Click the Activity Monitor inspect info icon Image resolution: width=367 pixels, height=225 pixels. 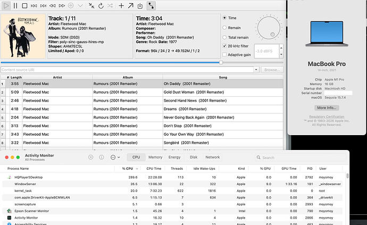coord(102,157)
